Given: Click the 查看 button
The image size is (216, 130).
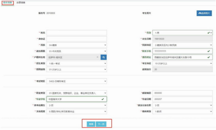Looking at the screenshot, I should 91,124.
